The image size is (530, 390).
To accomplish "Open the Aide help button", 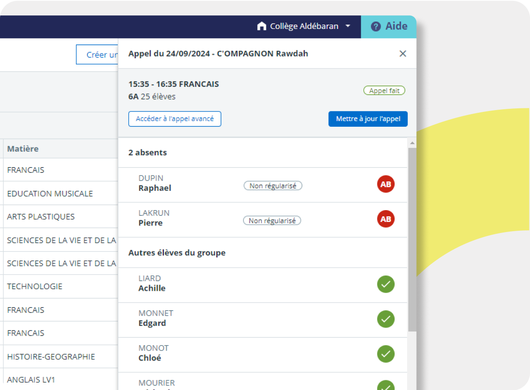I will (388, 26).
